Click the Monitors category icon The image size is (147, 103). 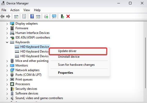pos(12,65)
